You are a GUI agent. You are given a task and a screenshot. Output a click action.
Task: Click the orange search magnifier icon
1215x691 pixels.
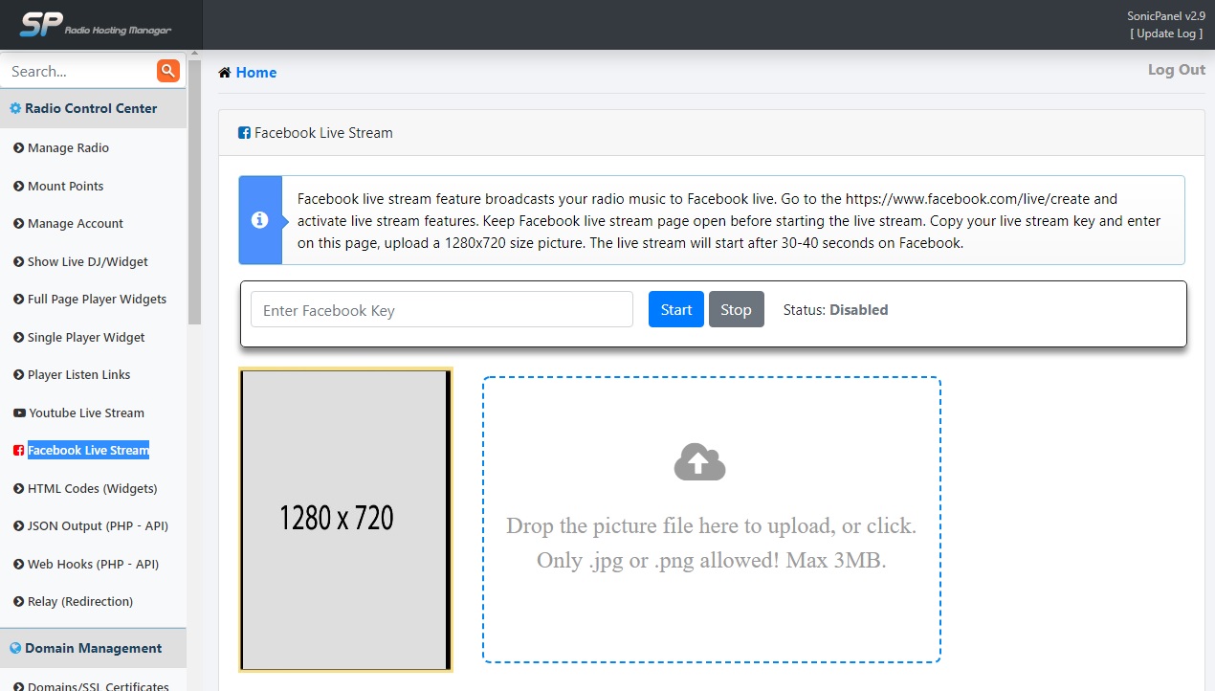pyautogui.click(x=168, y=71)
